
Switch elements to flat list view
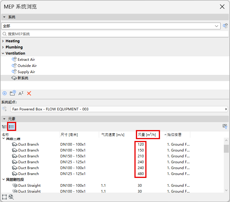tap(11, 127)
